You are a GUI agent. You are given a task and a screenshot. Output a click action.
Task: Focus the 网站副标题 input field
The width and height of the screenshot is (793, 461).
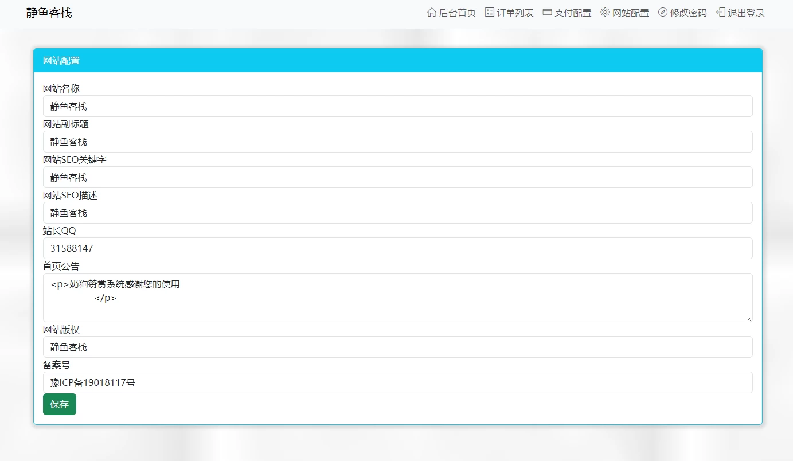coord(397,142)
